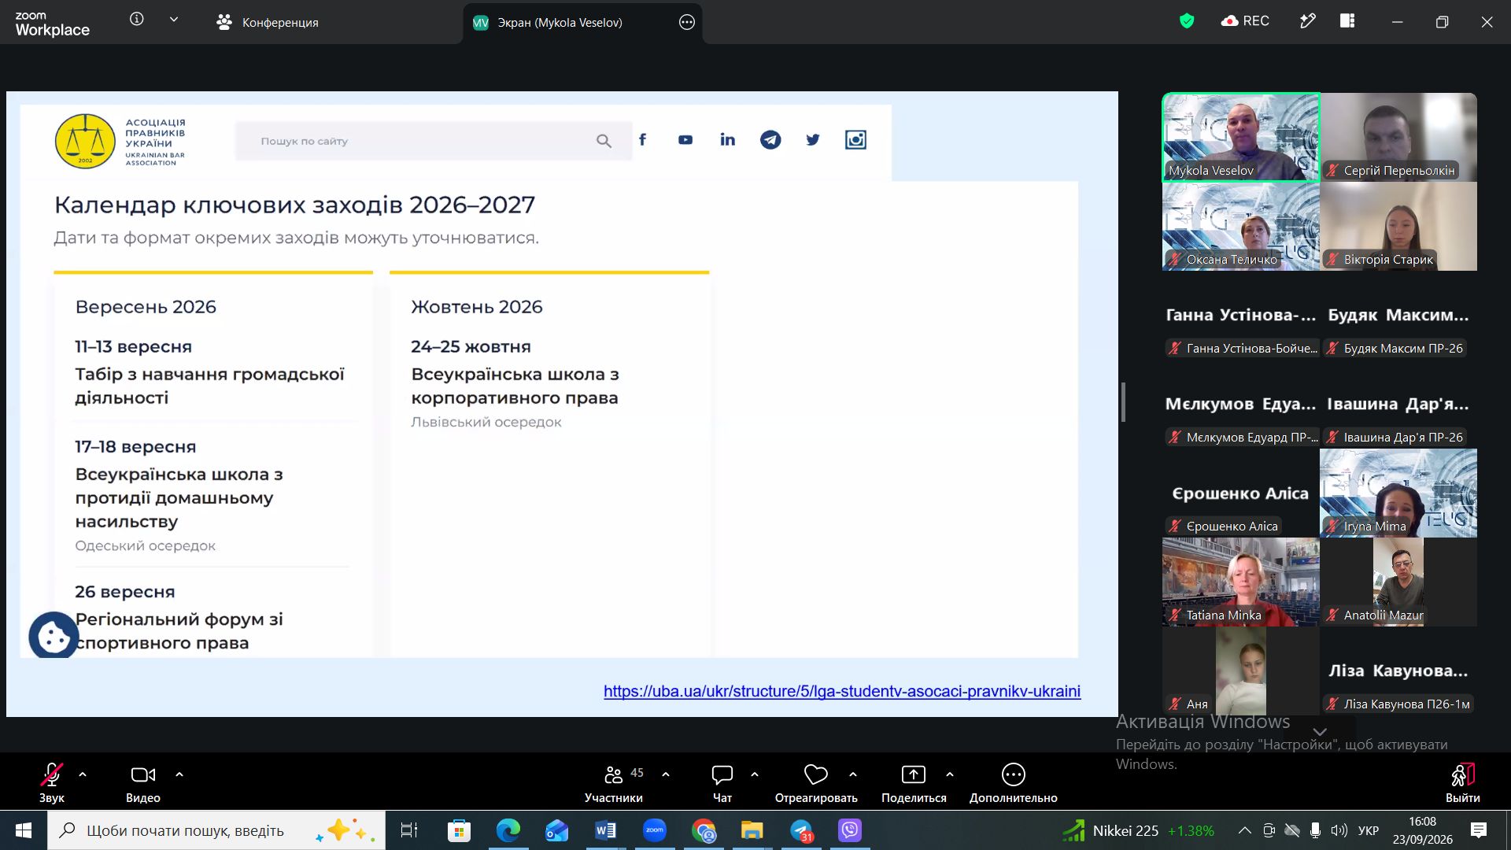The width and height of the screenshot is (1511, 850).
Task: Open the annotation pencil tool
Action: (x=1307, y=21)
